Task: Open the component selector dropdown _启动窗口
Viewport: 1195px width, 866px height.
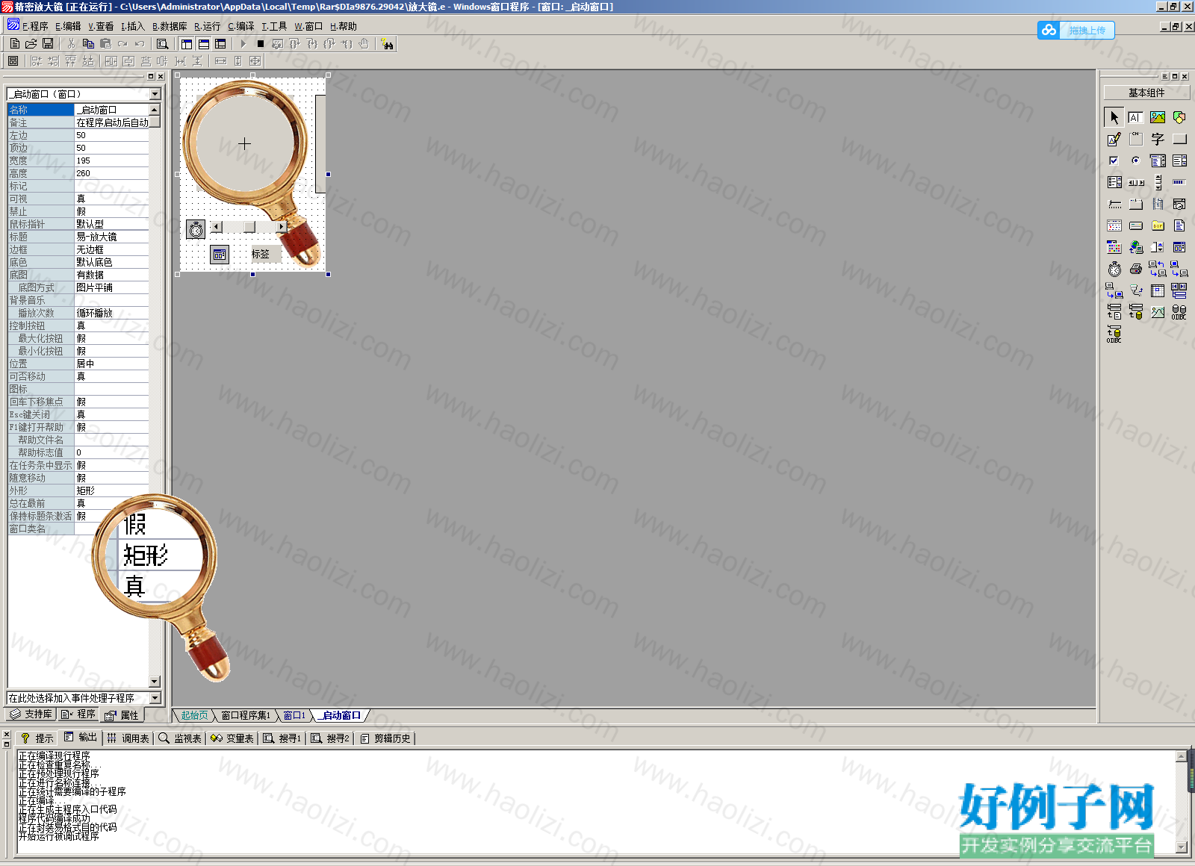Action: point(155,94)
